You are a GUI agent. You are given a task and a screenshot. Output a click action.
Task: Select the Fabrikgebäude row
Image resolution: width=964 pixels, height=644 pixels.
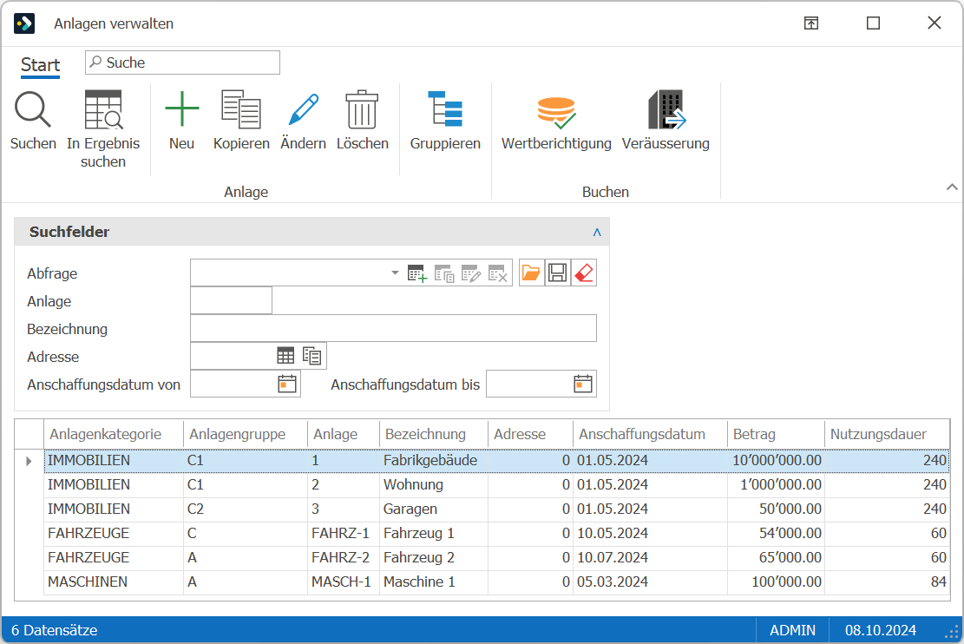pos(497,460)
